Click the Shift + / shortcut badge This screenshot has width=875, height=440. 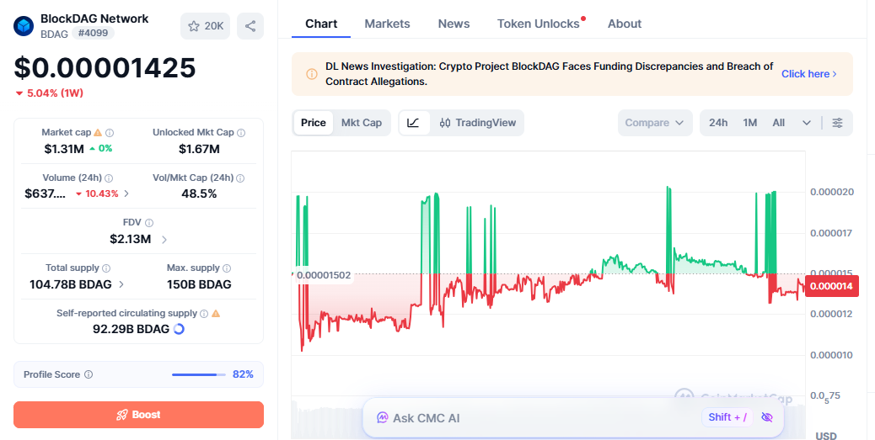pyautogui.click(x=727, y=417)
